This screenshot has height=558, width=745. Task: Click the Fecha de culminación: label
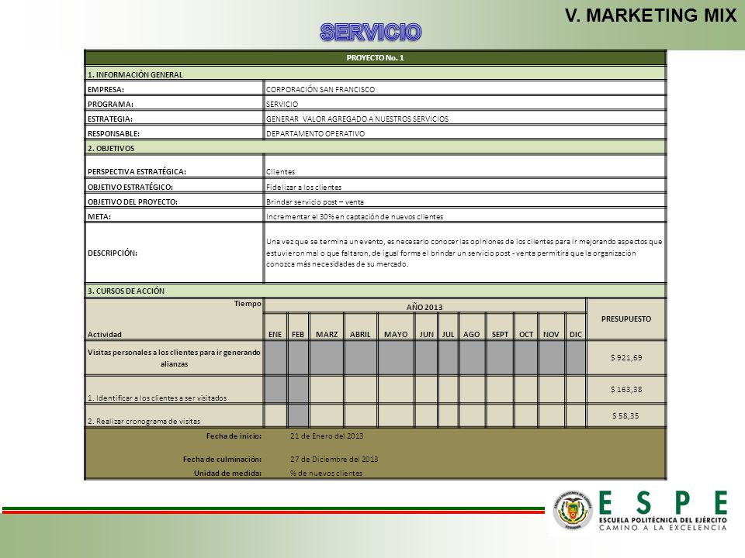pos(223,459)
